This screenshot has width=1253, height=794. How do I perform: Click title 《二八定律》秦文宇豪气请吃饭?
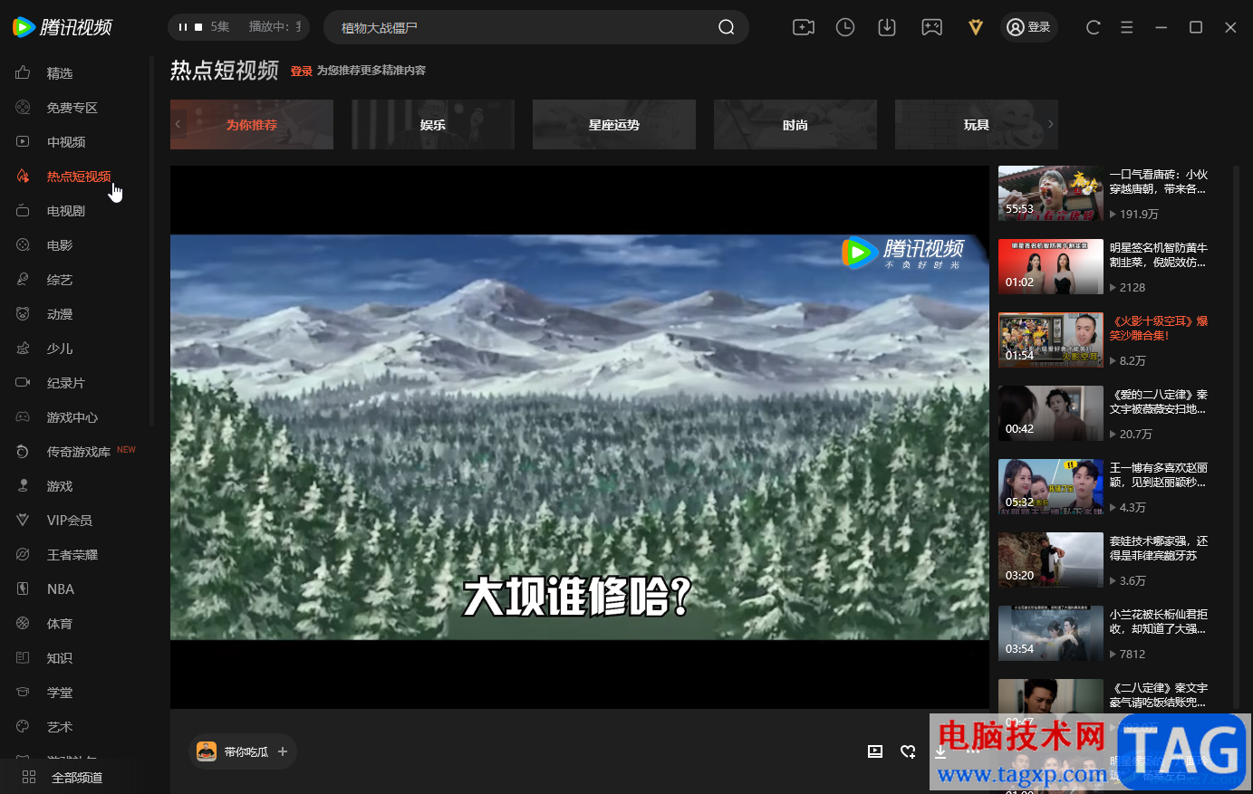click(x=1159, y=695)
